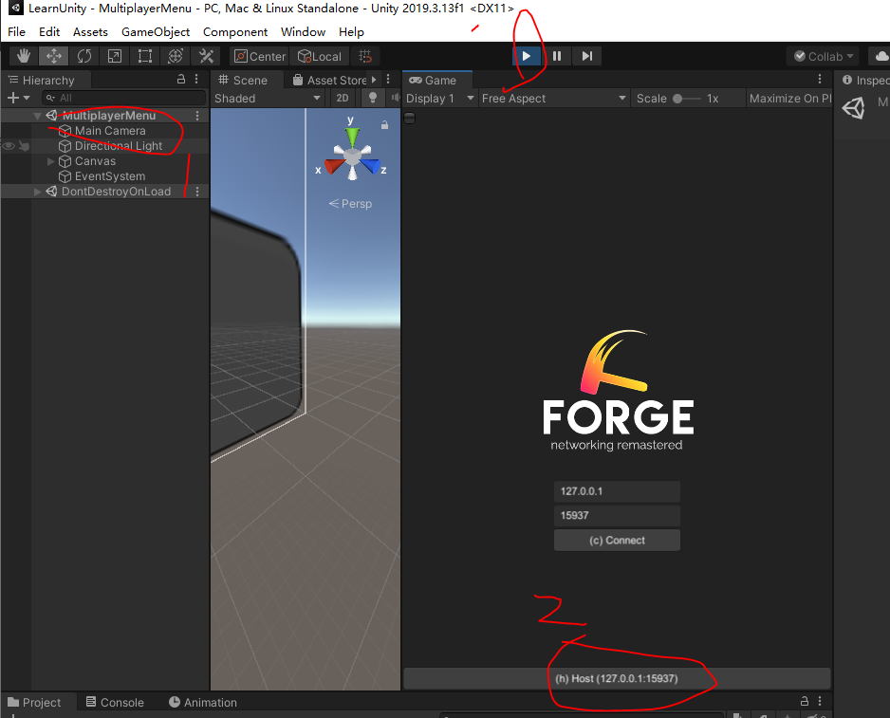Open Hierarchy search filter dropdown
890x718 pixels.
pyautogui.click(x=51, y=98)
